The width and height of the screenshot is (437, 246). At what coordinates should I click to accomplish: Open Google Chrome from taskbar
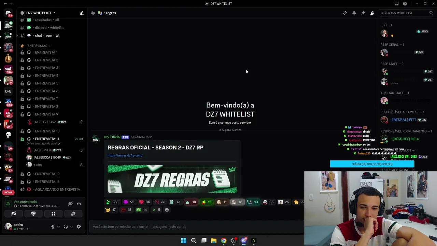point(224,241)
